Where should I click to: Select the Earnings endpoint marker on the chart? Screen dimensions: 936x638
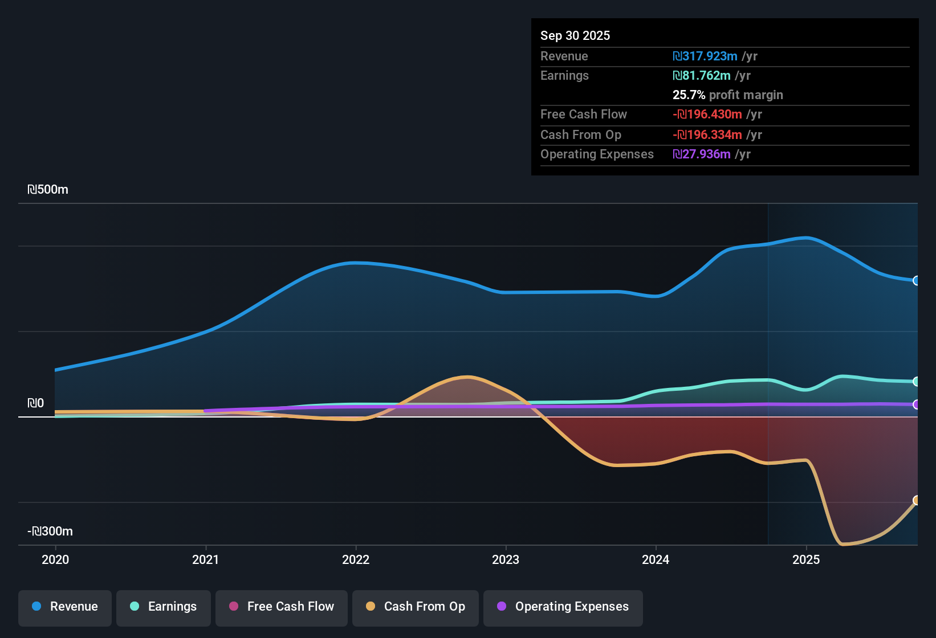pyautogui.click(x=916, y=382)
